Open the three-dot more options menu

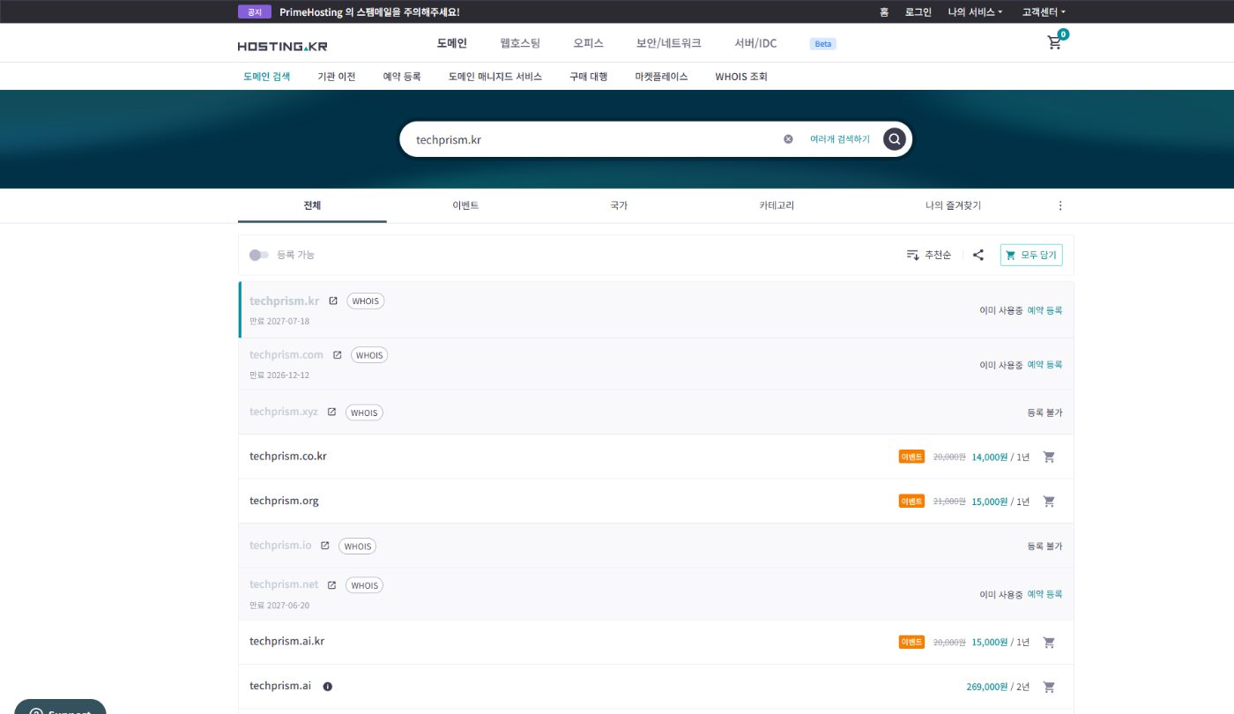[1060, 205]
